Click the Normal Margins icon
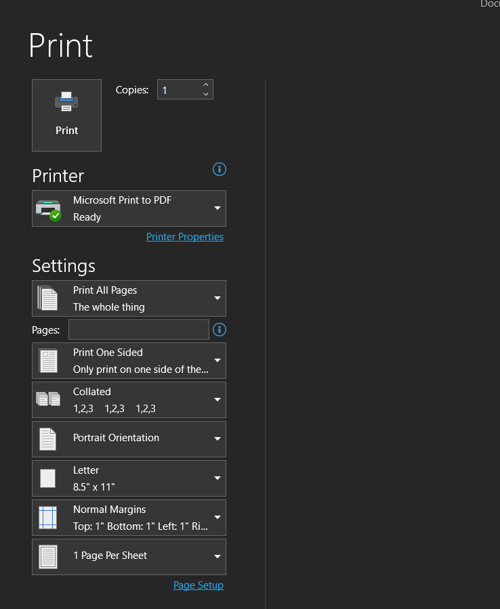Viewport: 500px width, 609px height. pos(48,518)
